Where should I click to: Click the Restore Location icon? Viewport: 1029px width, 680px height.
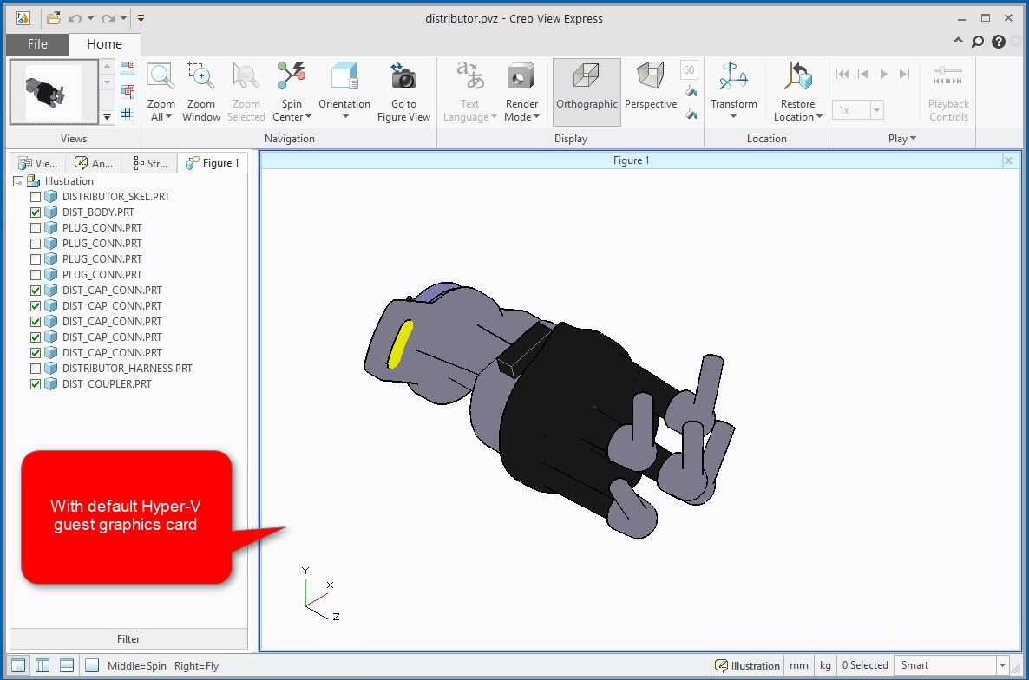tap(798, 76)
